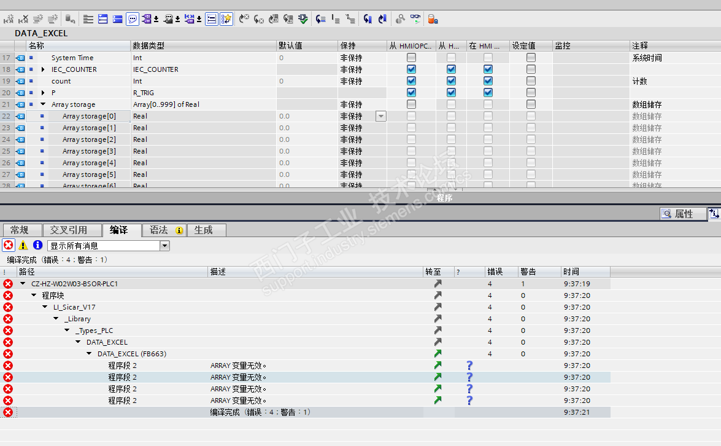721x446 pixels.
Task: Open the 属性 properties tab
Action: 683,214
